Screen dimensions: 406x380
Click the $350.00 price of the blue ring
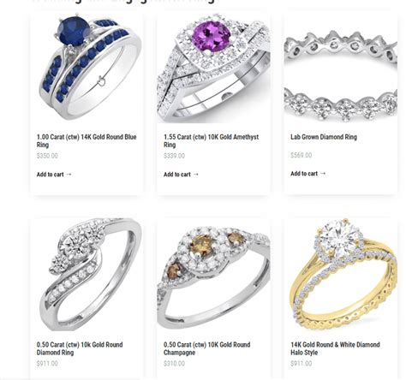click(x=47, y=156)
